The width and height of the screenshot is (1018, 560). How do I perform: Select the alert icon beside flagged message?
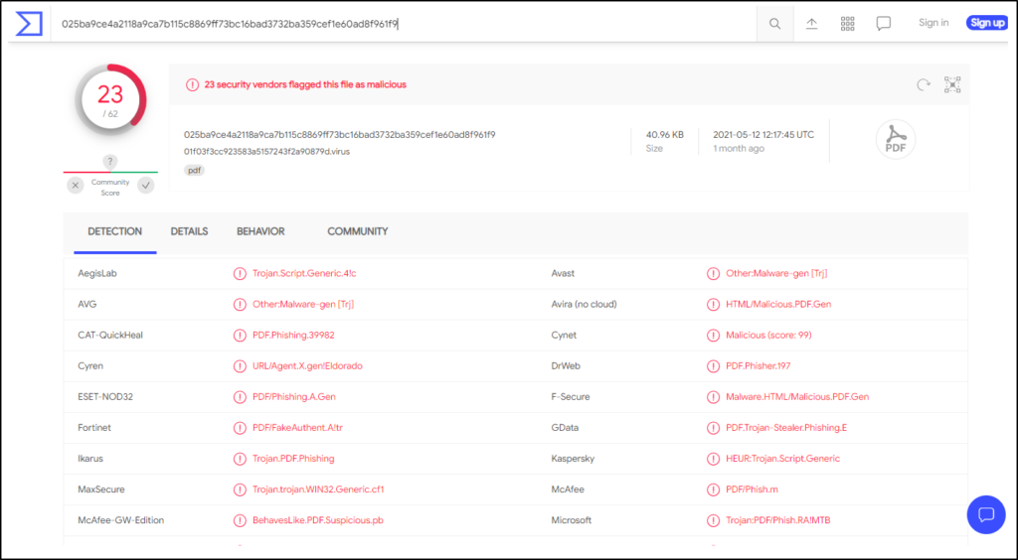pos(192,85)
